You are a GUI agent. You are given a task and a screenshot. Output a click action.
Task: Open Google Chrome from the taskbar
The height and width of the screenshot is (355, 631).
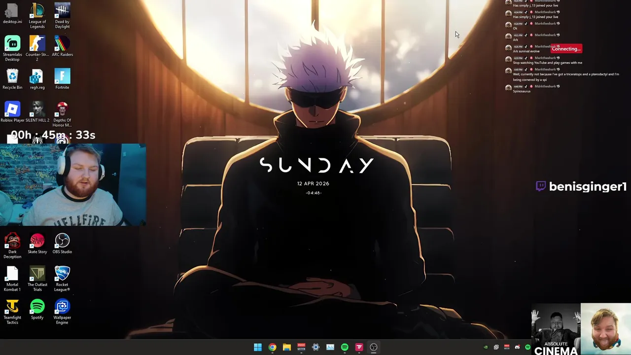click(x=272, y=347)
